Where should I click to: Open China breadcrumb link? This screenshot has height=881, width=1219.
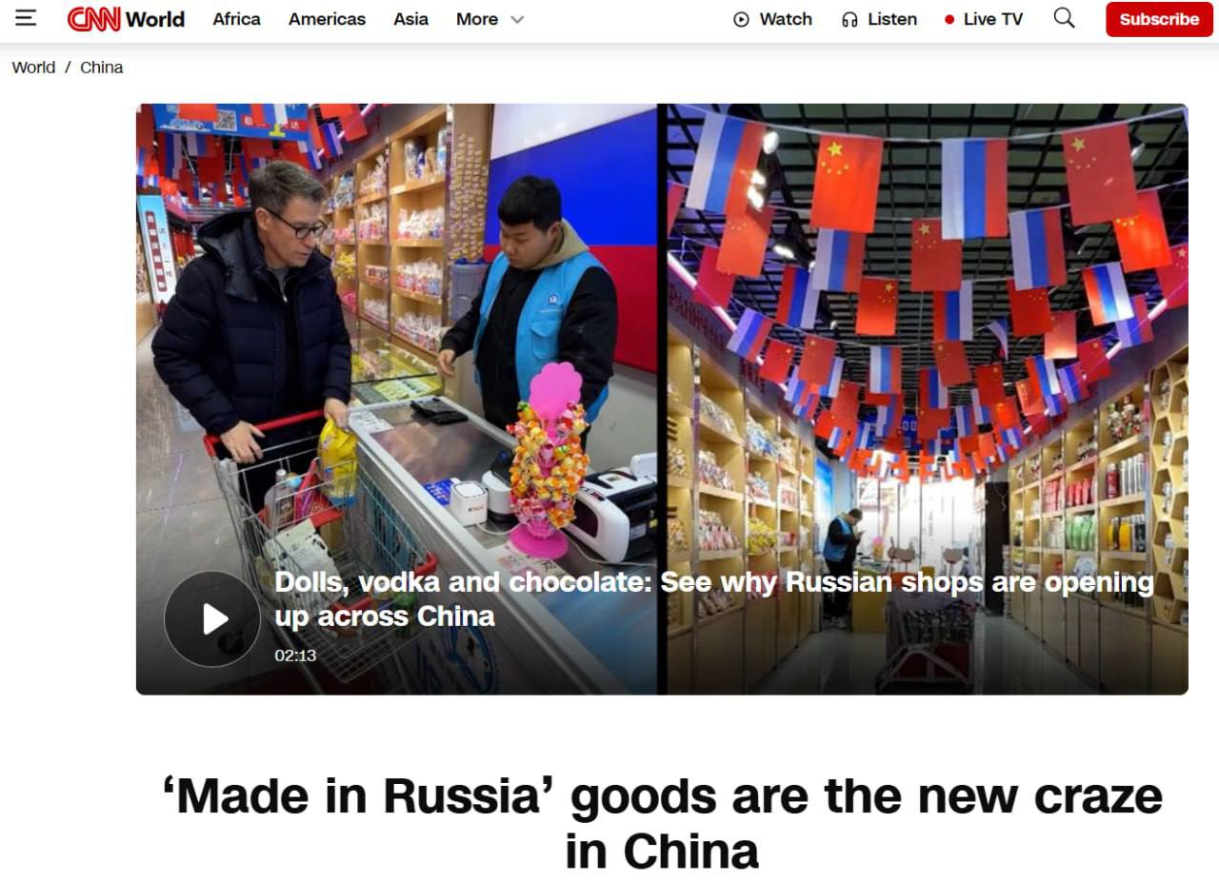102,68
